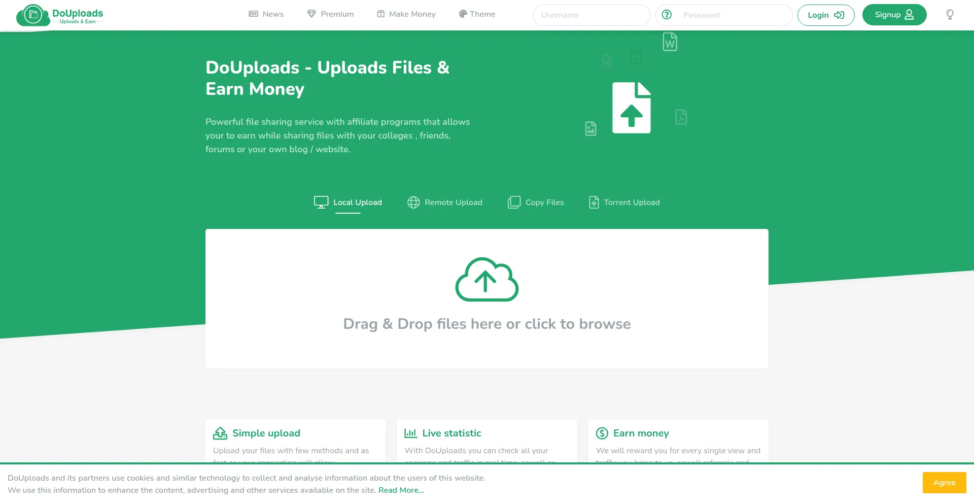Toggle dark mode with the lightbulb icon
The image size is (974, 504).
tap(950, 15)
